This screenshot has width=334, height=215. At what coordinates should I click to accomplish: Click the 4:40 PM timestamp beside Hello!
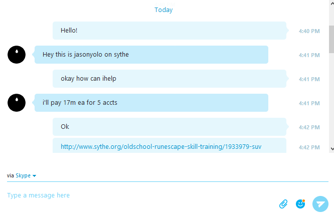coord(309,31)
